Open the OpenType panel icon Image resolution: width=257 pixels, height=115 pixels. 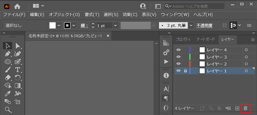tap(166, 108)
